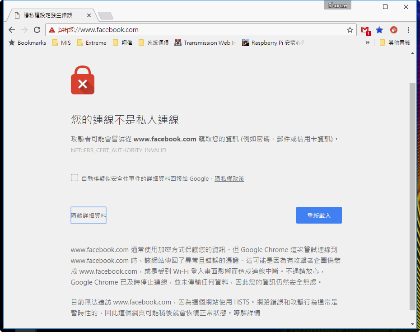Click the red broken lock icon
This screenshot has height=332, width=420.
[x=83, y=80]
